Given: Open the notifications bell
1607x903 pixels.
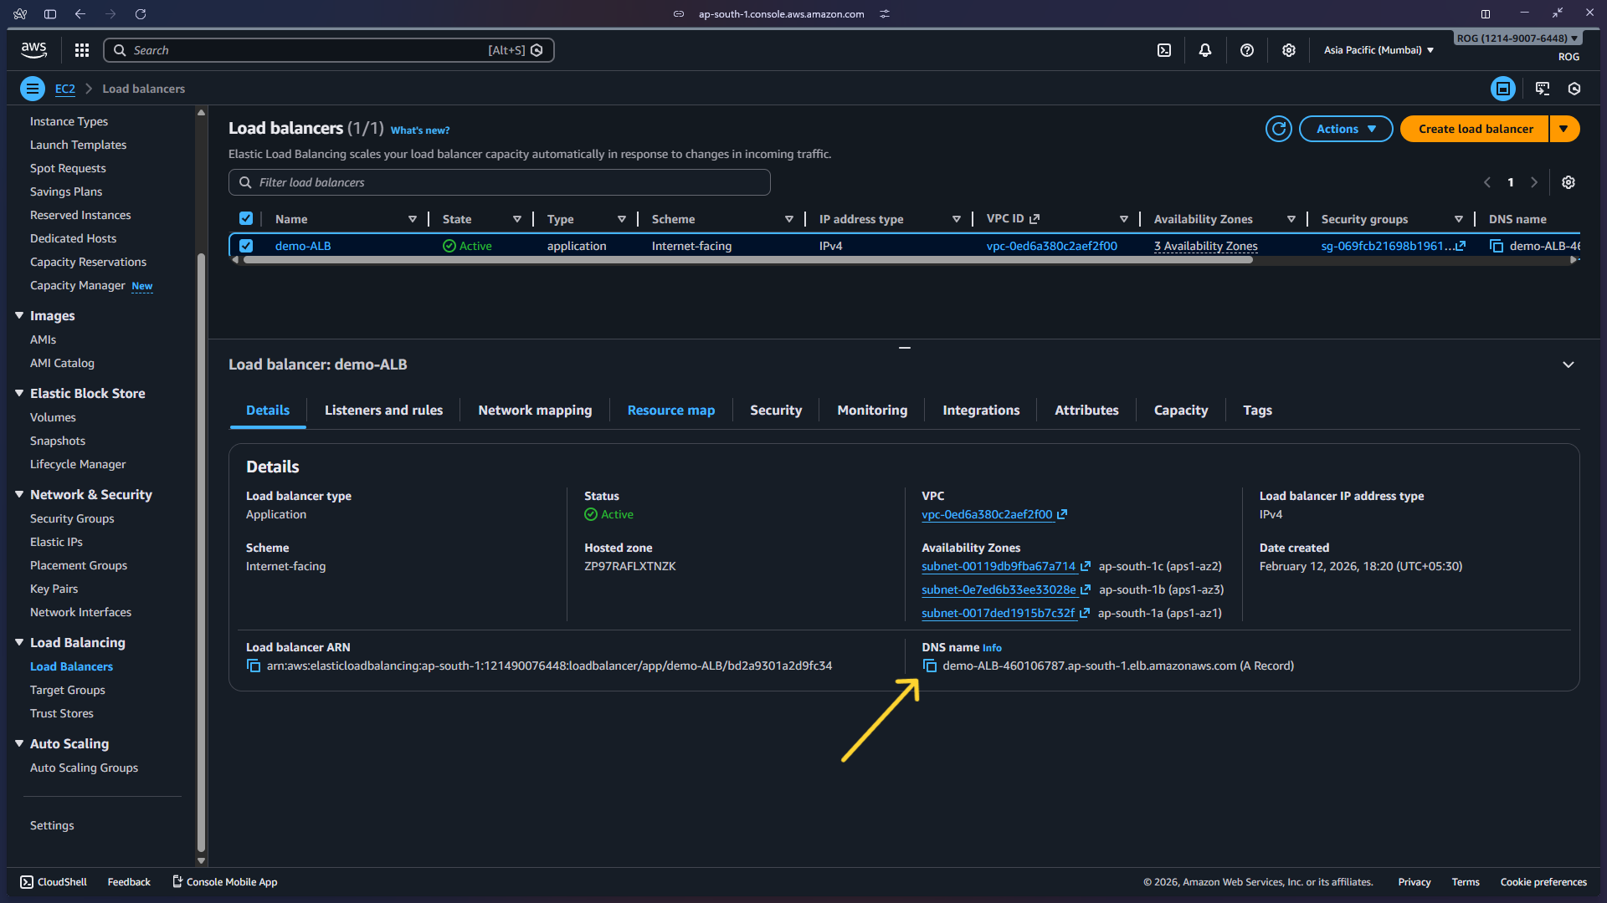Looking at the screenshot, I should click(x=1205, y=50).
